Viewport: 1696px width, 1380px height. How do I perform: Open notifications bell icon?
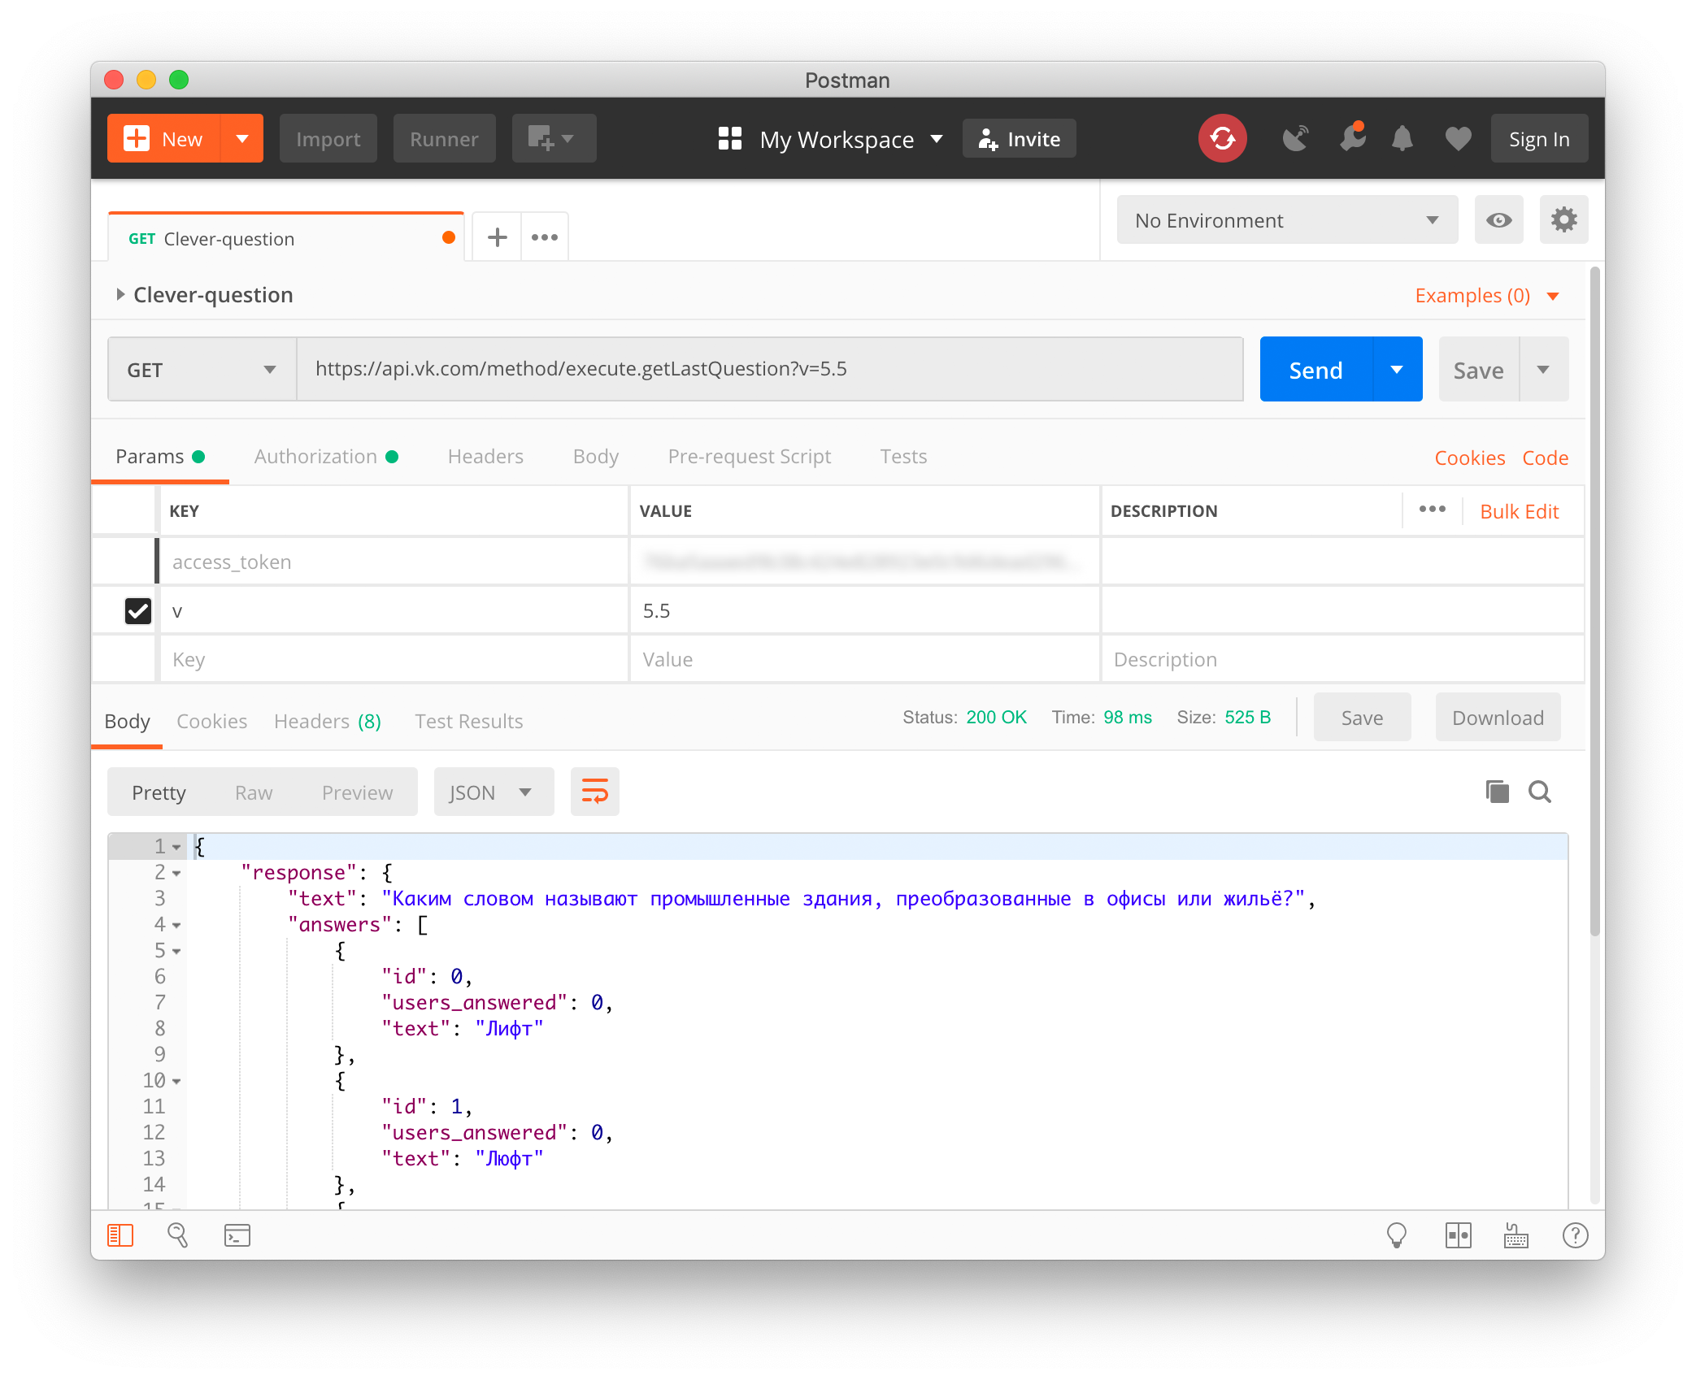point(1402,139)
